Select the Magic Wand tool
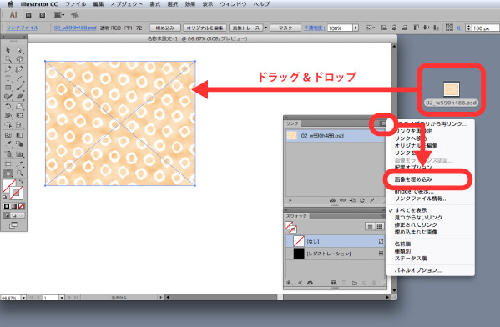The image size is (500, 327). (x=8, y=59)
